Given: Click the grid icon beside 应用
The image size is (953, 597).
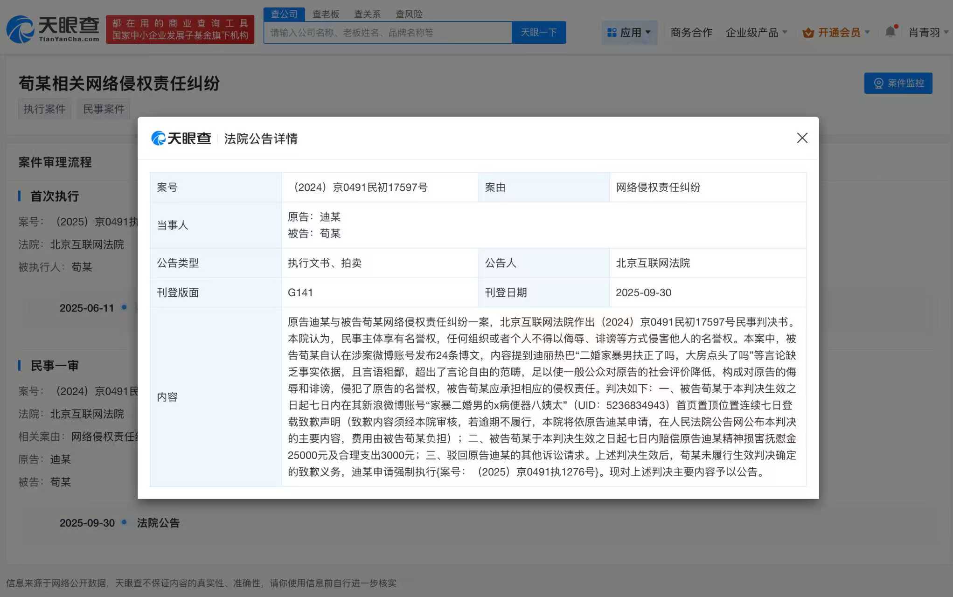Looking at the screenshot, I should [611, 32].
